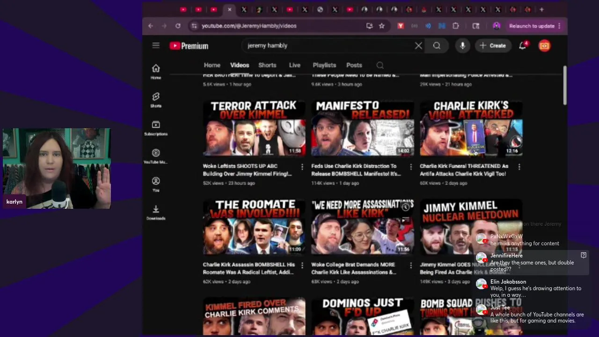
Task: Switch to the channel Shorts tab
Action: pyautogui.click(x=267, y=65)
